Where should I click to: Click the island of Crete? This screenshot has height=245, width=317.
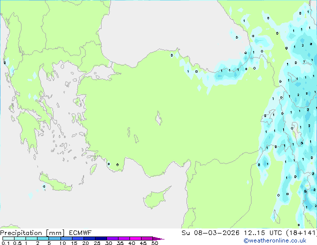[x=55, y=183]
